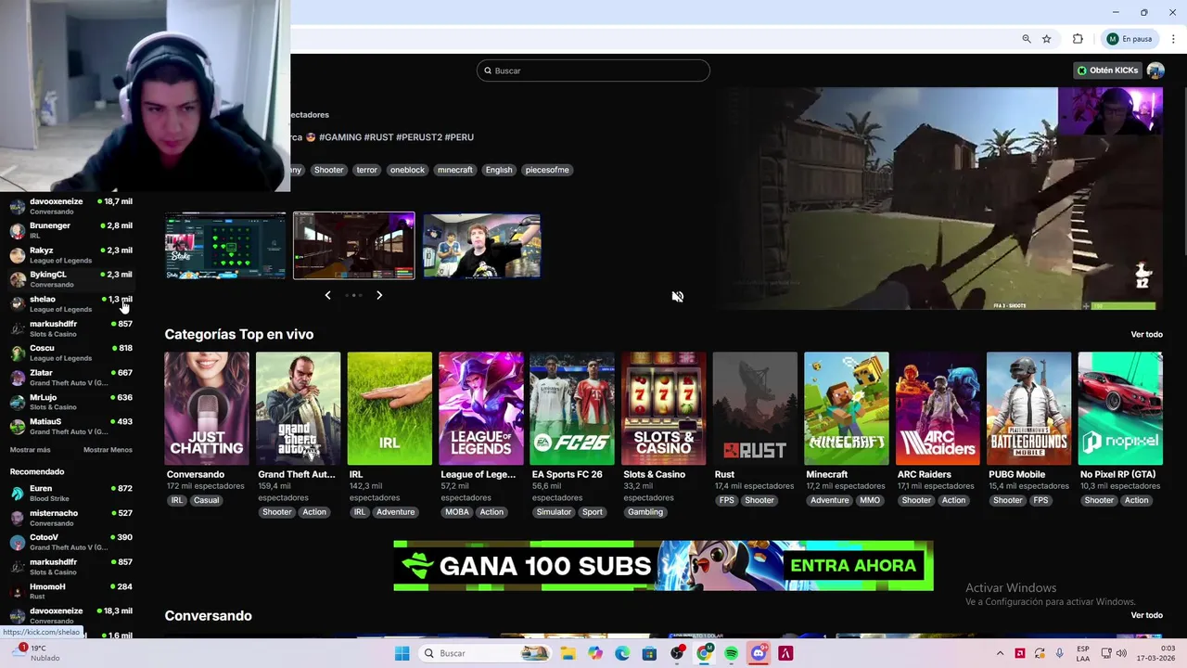Go to next featured stream arrow
1187x668 pixels.
tap(379, 295)
